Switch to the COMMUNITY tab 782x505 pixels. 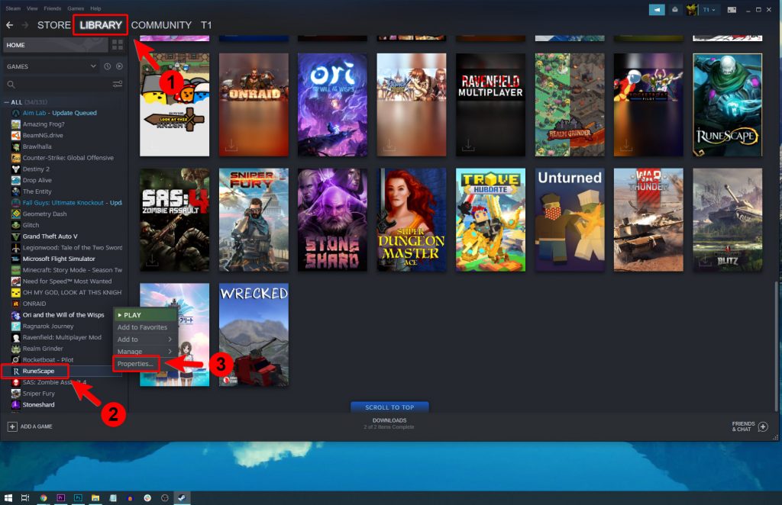tap(161, 25)
